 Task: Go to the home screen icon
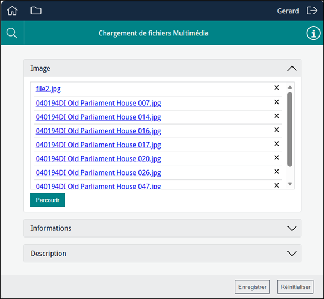pyautogui.click(x=12, y=11)
